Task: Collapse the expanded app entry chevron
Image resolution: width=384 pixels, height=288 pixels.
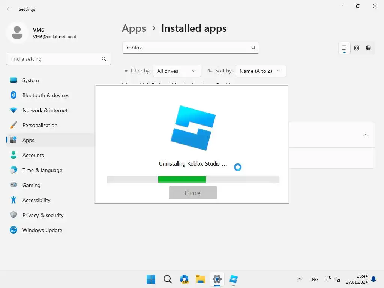Action: coord(365,135)
